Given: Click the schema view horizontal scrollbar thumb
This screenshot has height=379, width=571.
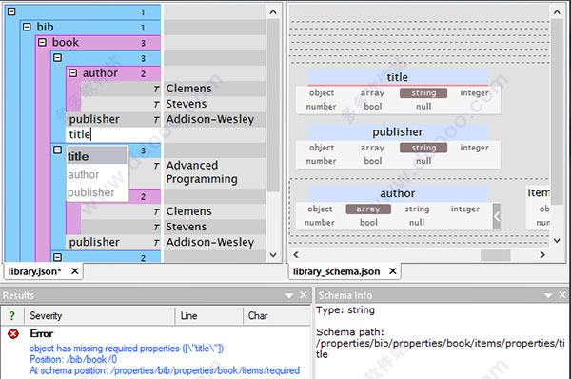Looking at the screenshot, I should 495,255.
